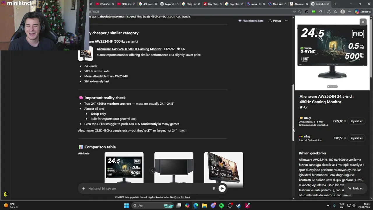Close the 'Most Wat' tab
Image resolution: width=373 pixels, height=210 pixels.
tap(285, 4)
